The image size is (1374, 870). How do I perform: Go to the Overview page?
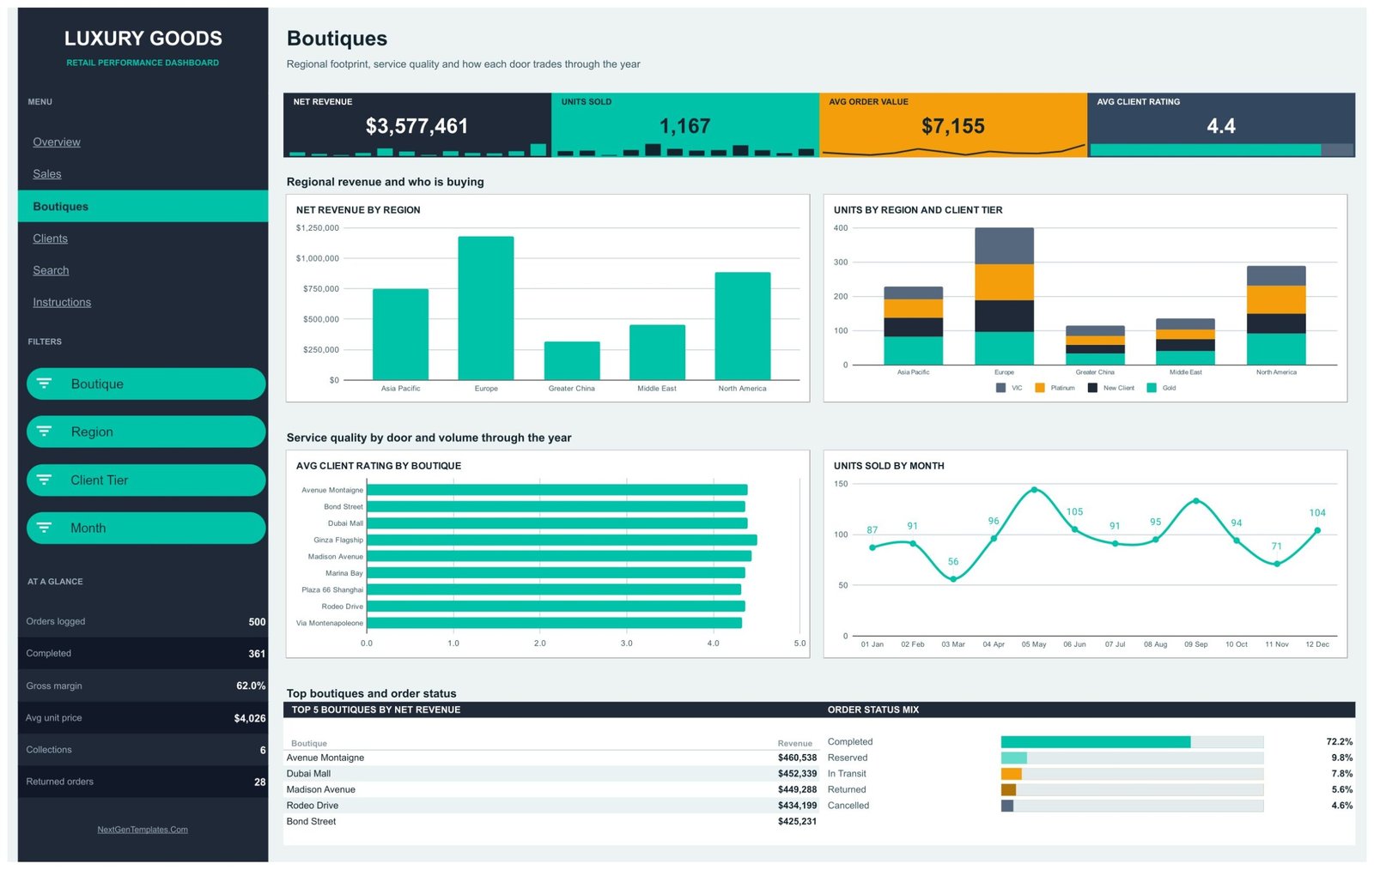[x=57, y=142]
